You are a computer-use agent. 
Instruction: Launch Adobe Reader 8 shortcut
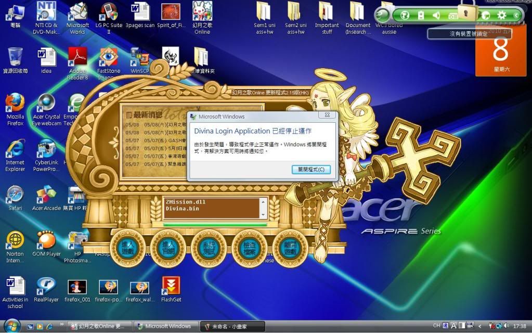(77, 63)
